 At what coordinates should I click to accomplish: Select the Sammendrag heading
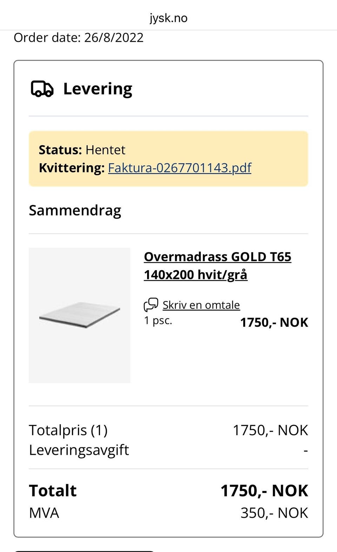tap(75, 210)
